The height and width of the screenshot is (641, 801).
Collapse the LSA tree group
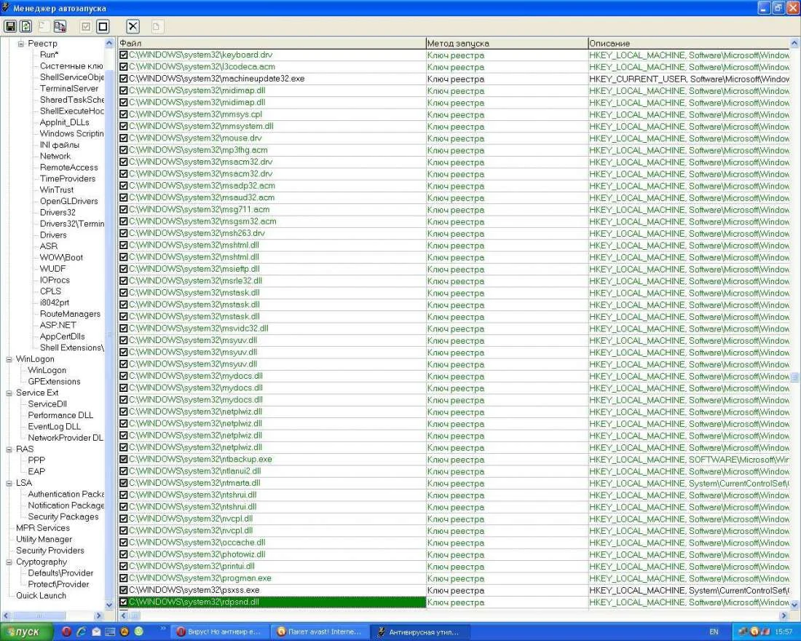click(9, 483)
